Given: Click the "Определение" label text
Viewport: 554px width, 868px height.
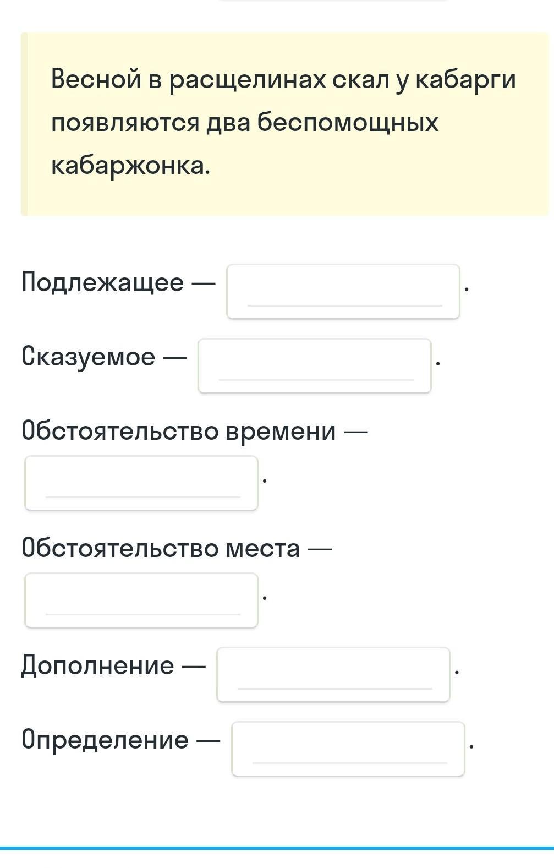Looking at the screenshot, I should [x=105, y=740].
